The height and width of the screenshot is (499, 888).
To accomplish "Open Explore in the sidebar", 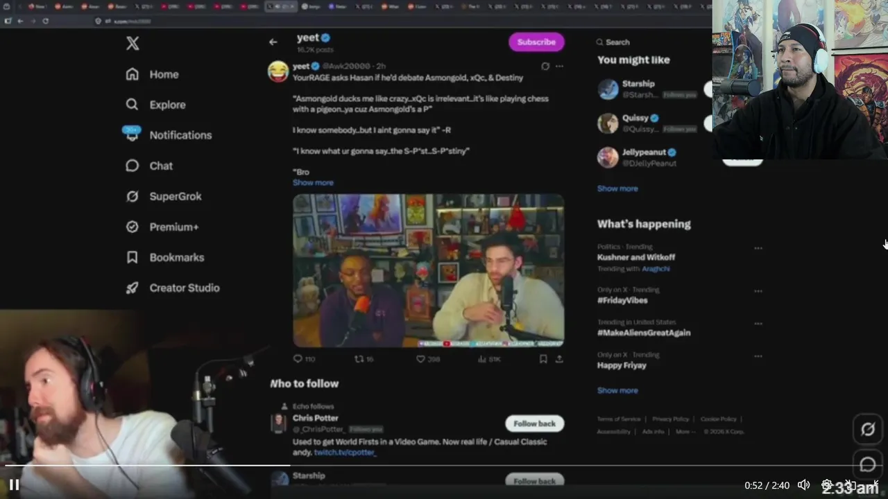I will pos(156,105).
